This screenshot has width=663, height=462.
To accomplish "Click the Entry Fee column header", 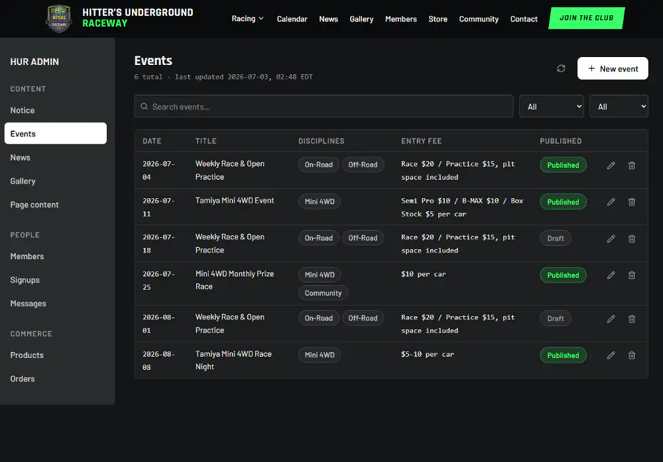I will (422, 141).
